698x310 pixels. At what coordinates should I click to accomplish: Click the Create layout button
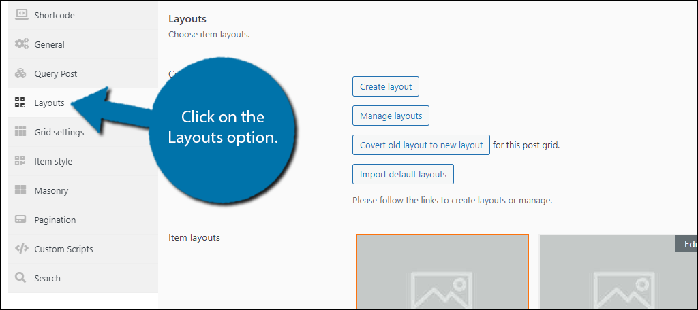coord(386,86)
